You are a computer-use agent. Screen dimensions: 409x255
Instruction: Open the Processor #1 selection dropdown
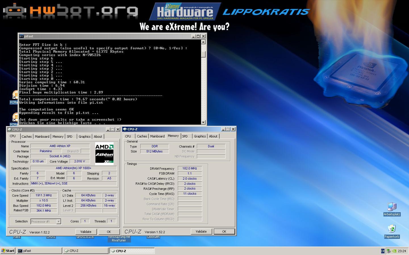click(59, 222)
